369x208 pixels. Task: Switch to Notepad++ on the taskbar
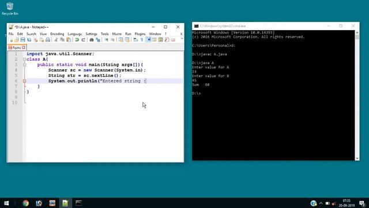pyautogui.click(x=65, y=203)
